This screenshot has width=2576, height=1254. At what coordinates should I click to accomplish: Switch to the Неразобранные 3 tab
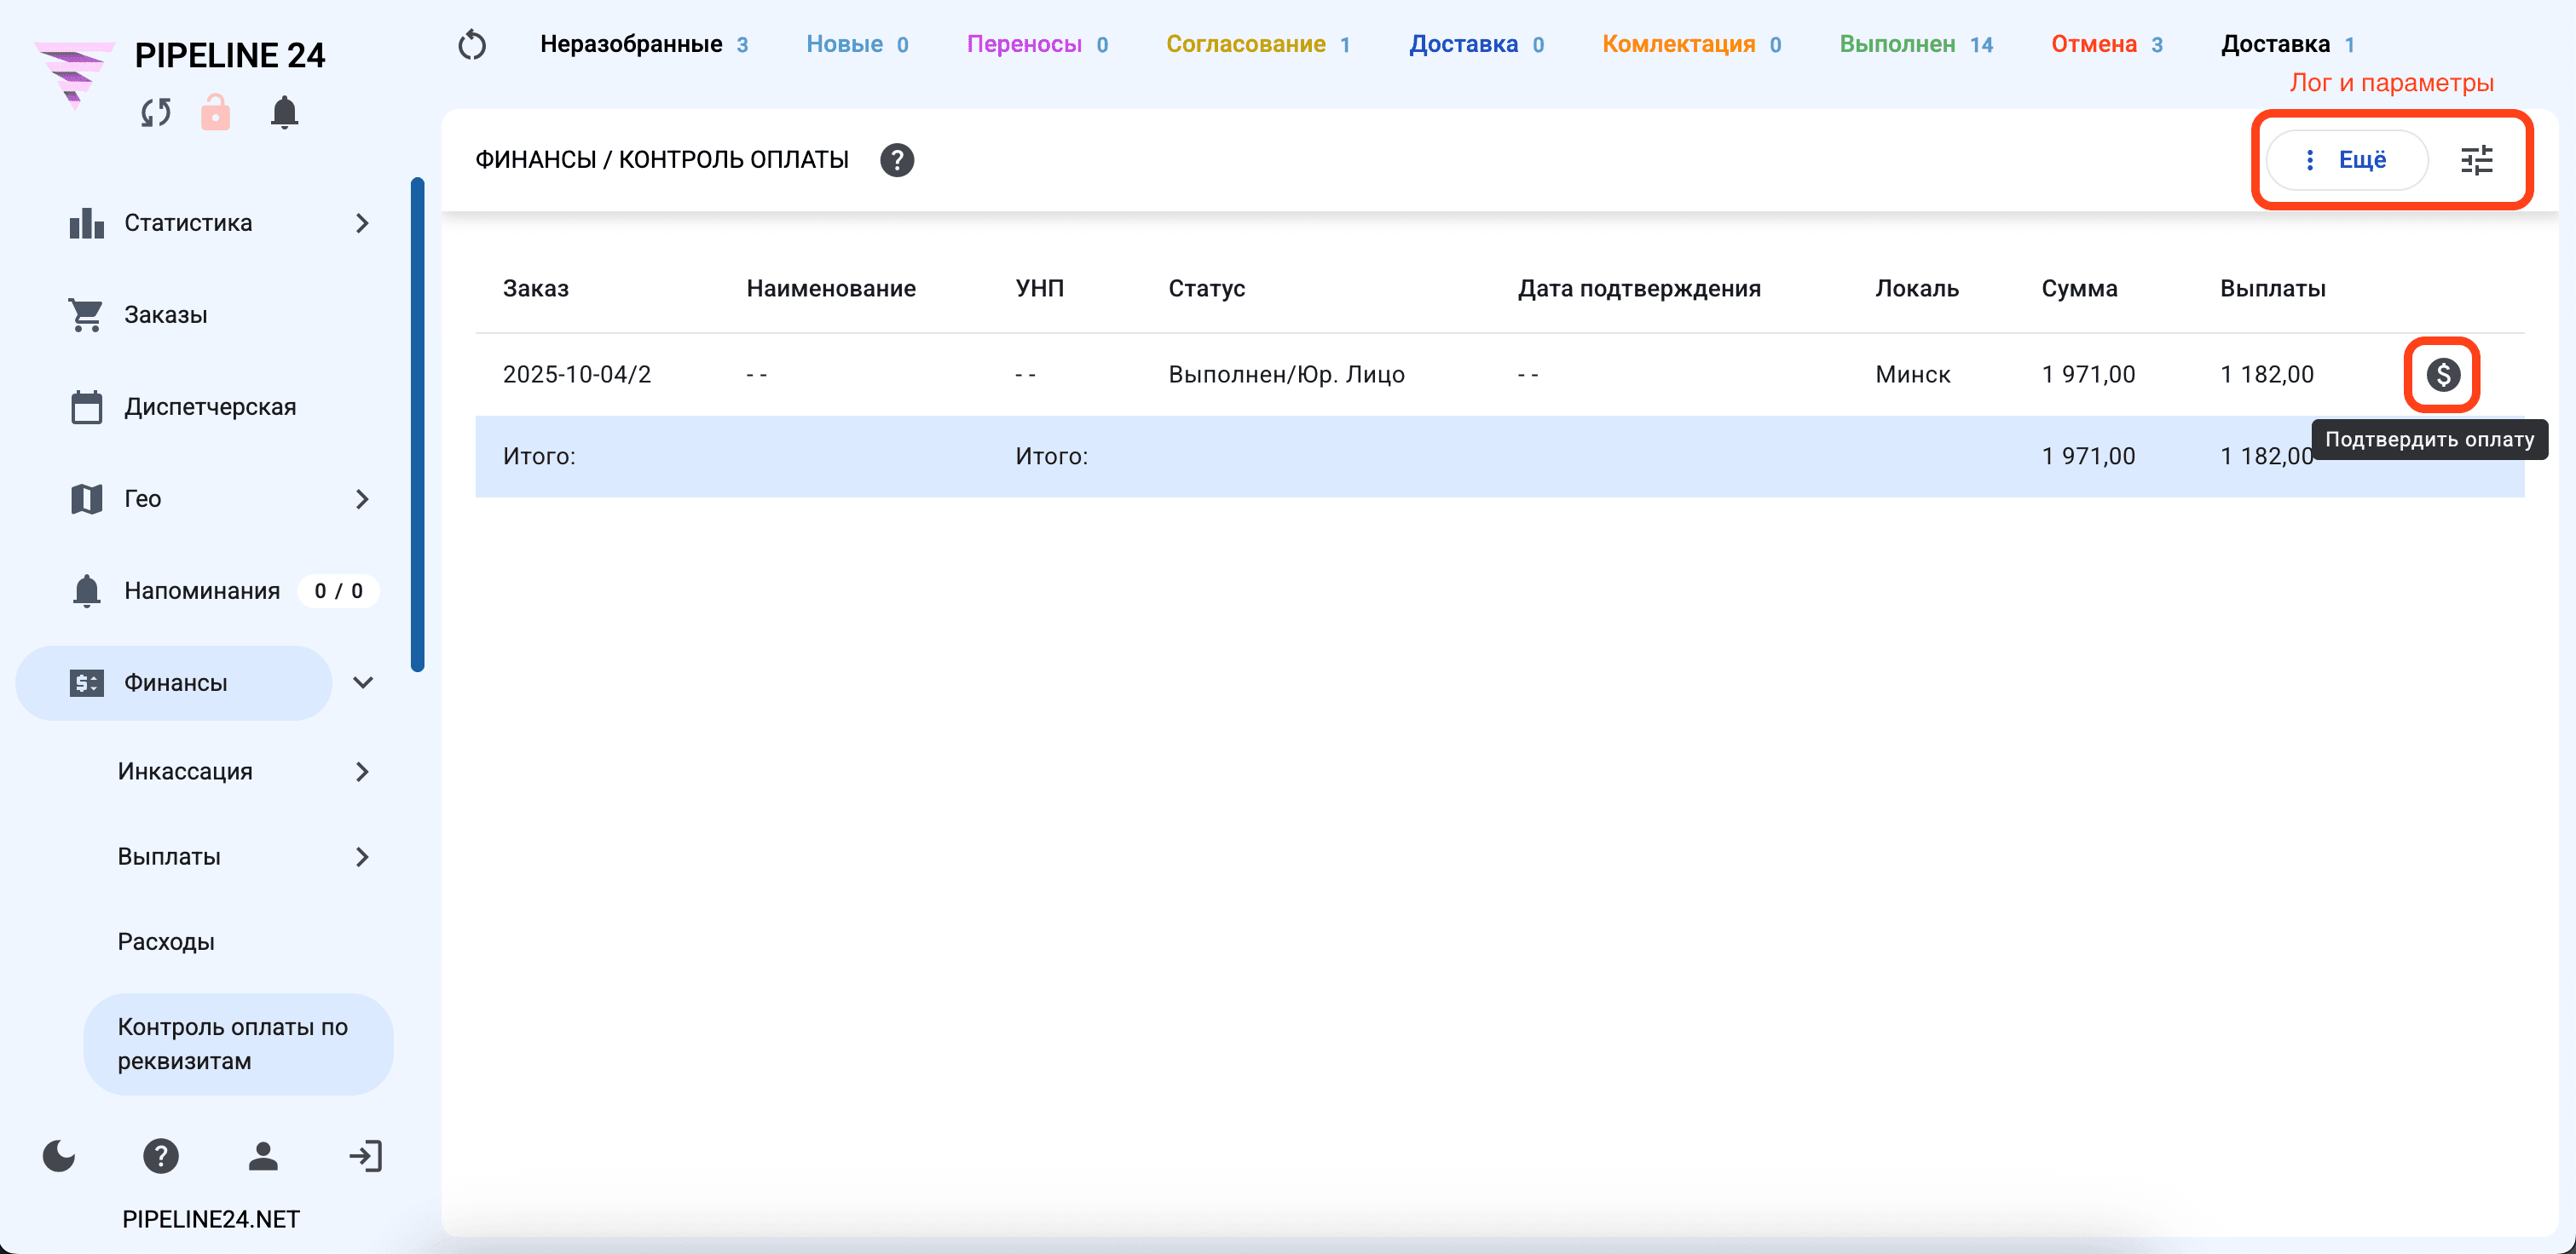point(644,44)
